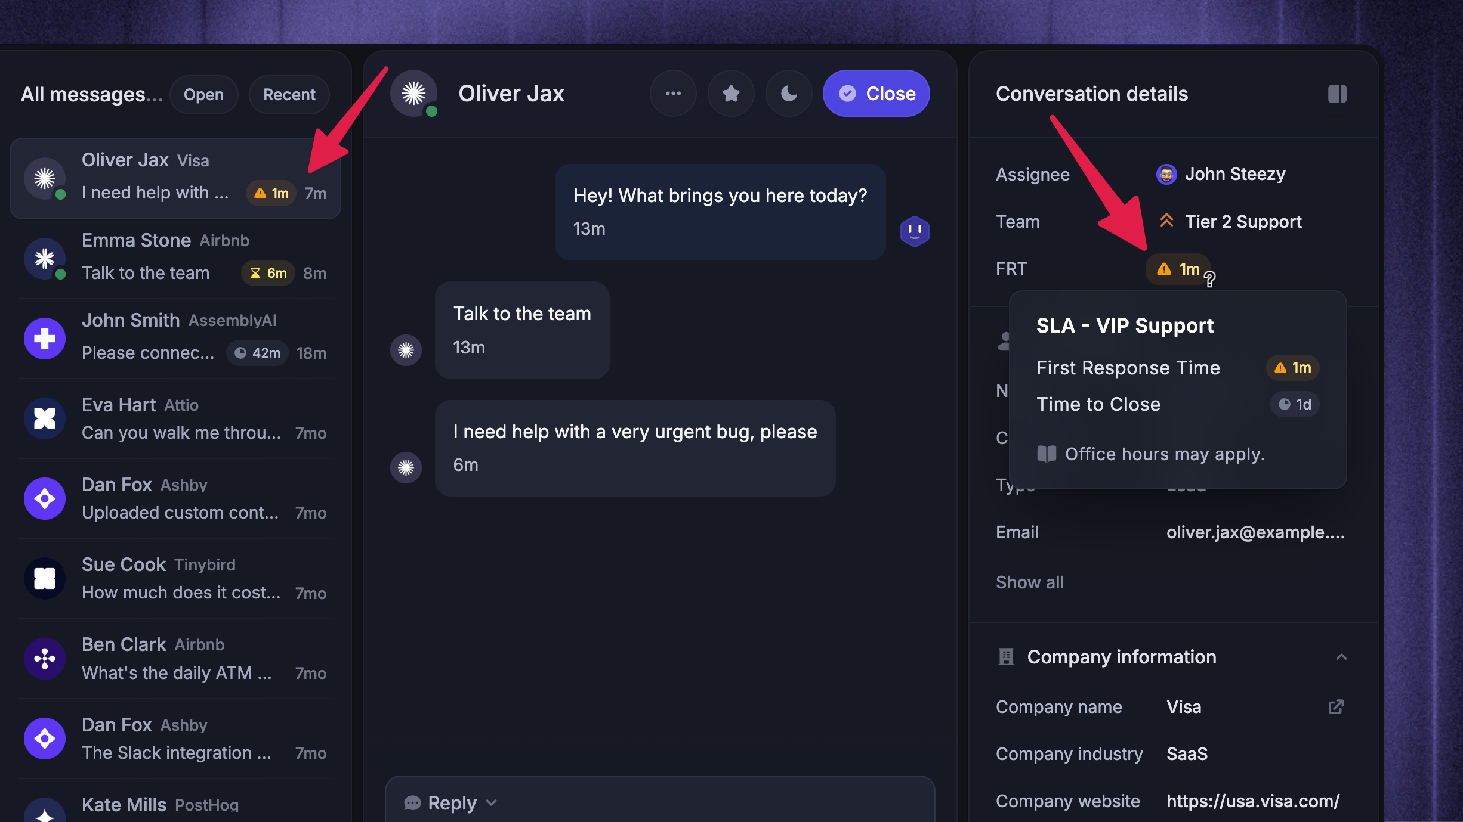Click the Company name Visa value
Viewport: 1463px width, 822px height.
click(x=1184, y=707)
